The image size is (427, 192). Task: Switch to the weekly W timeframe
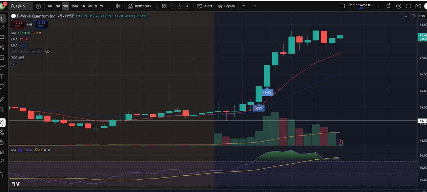[x=101, y=6]
